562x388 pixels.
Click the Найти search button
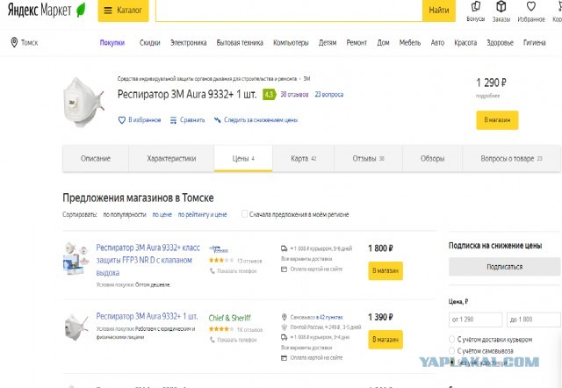click(439, 11)
